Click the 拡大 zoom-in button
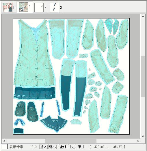Viewport: 147px width, 151px height. click(x=43, y=147)
